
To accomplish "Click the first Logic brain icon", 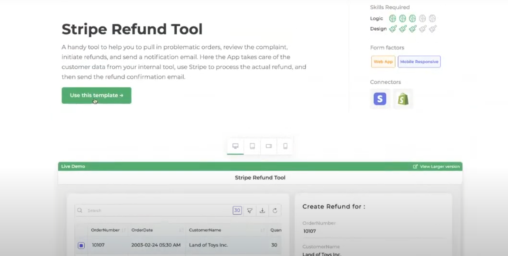I will tap(392, 19).
